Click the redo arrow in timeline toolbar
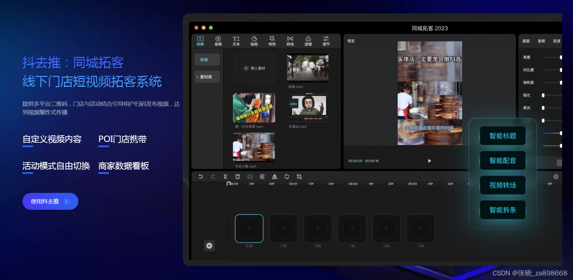Viewport: 573px width, 280px height. (213, 176)
